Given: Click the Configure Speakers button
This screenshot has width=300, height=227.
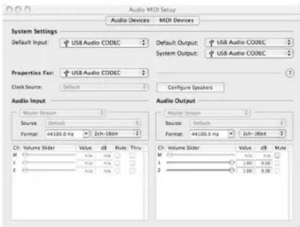Looking at the screenshot, I should (x=190, y=88).
